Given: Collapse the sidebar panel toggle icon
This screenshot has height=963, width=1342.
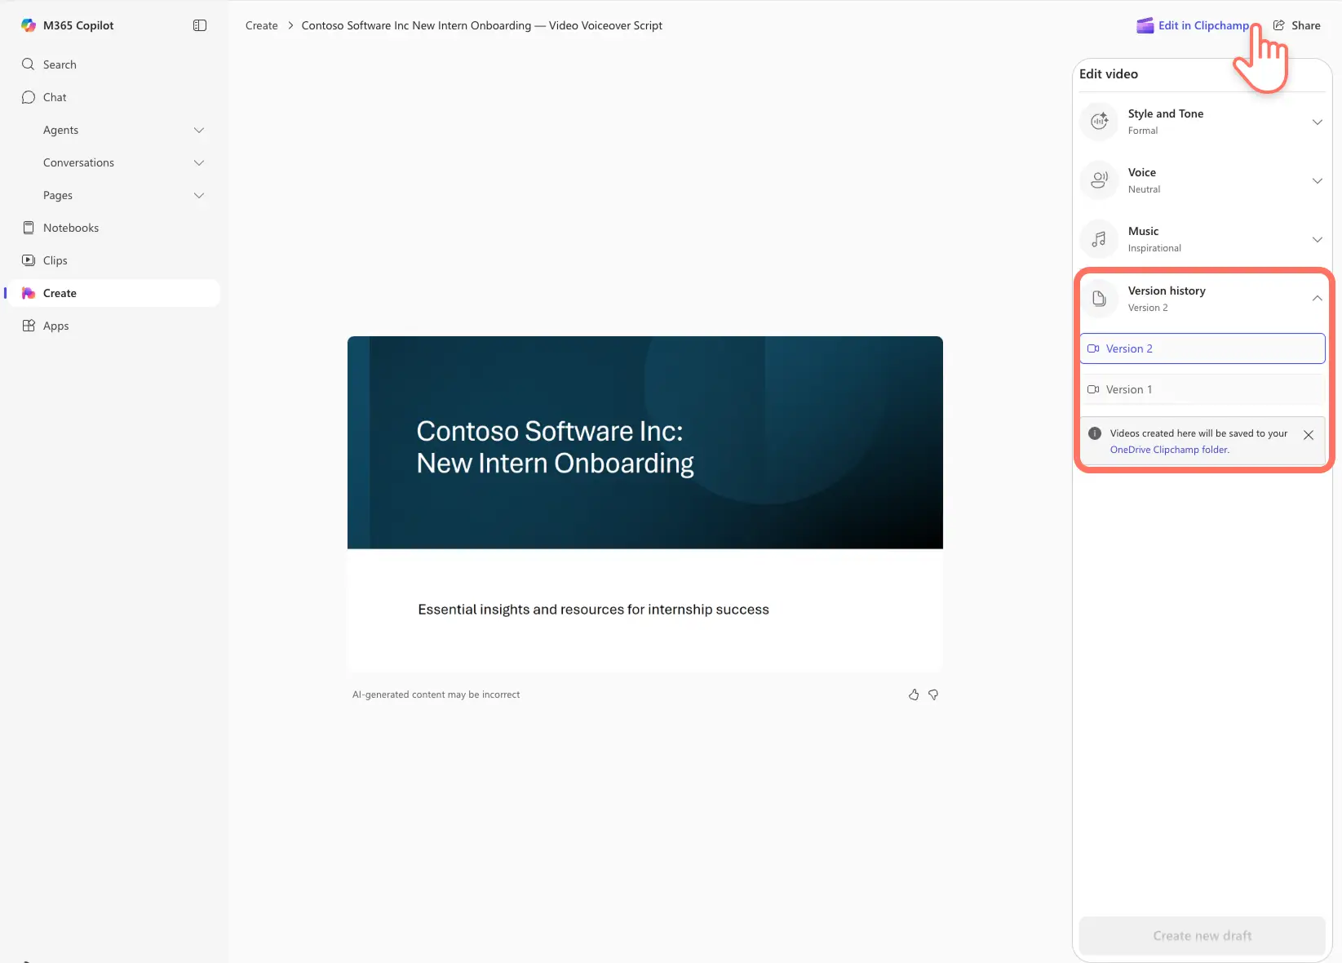Looking at the screenshot, I should pos(200,25).
